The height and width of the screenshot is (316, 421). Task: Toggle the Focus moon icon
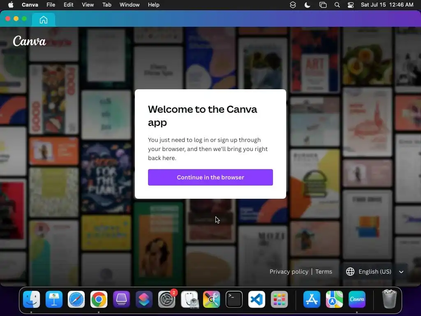(x=308, y=5)
